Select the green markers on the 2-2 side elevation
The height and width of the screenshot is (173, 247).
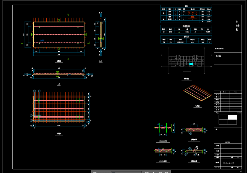(101, 38)
